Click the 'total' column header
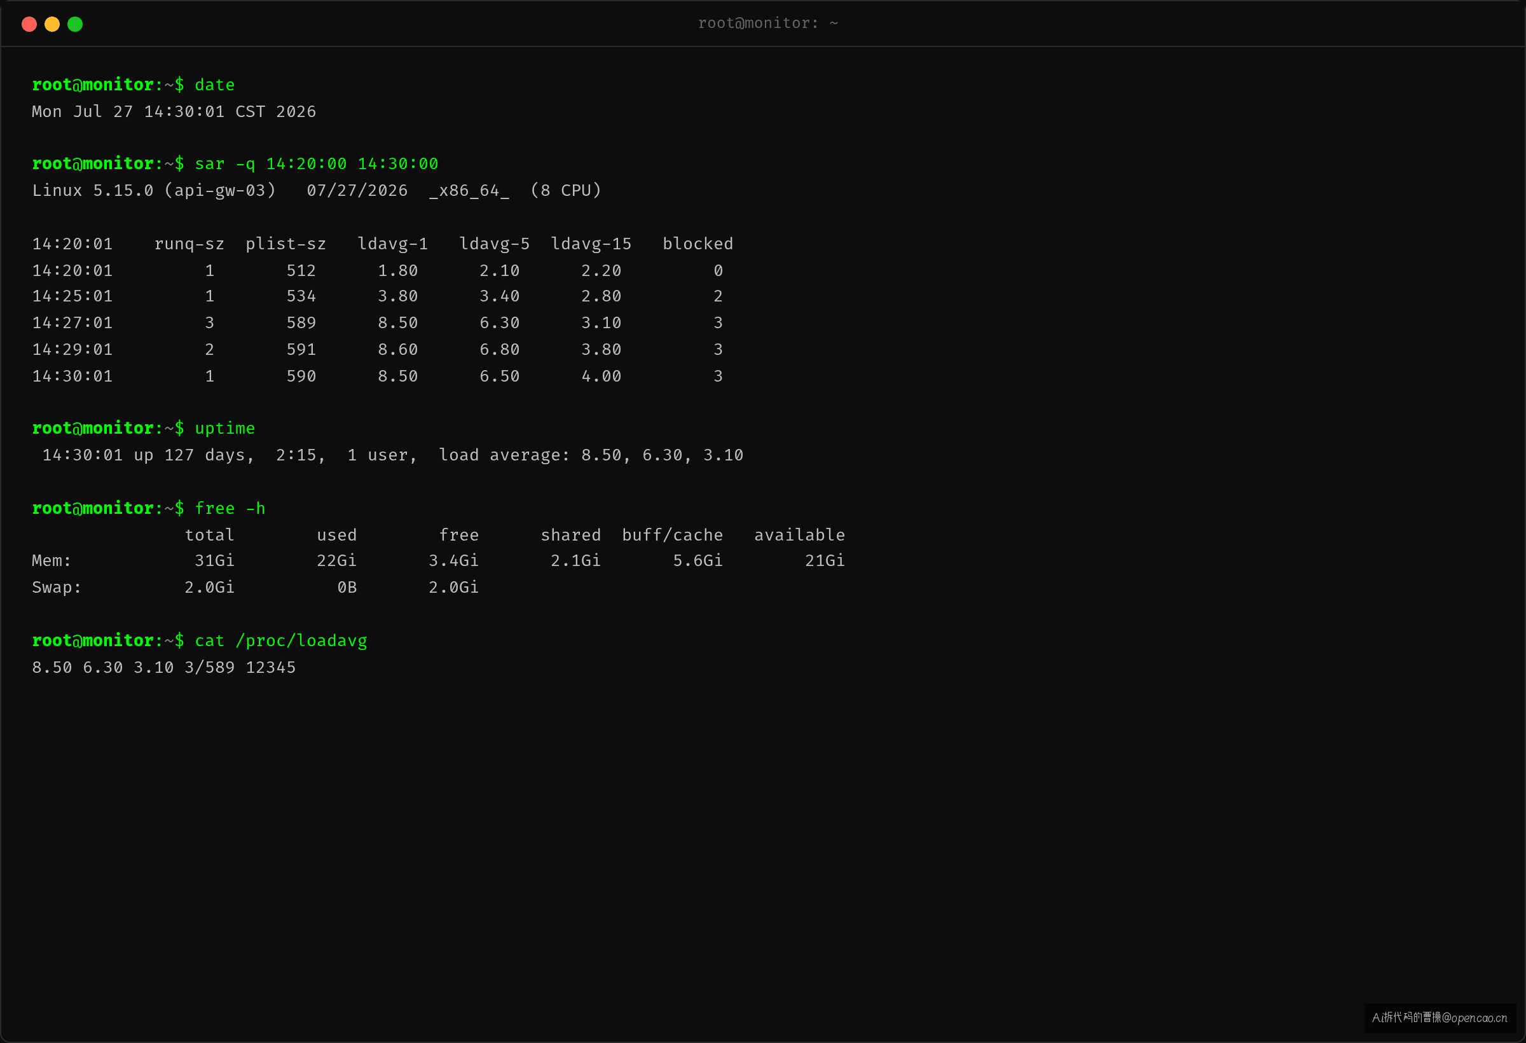 click(x=209, y=535)
